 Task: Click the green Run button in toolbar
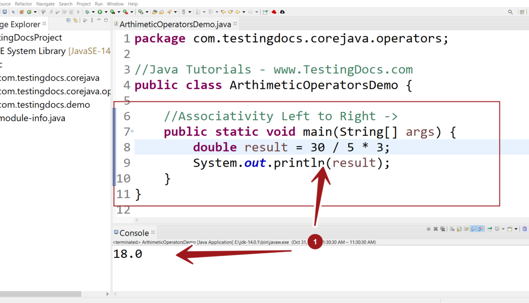pos(99,12)
